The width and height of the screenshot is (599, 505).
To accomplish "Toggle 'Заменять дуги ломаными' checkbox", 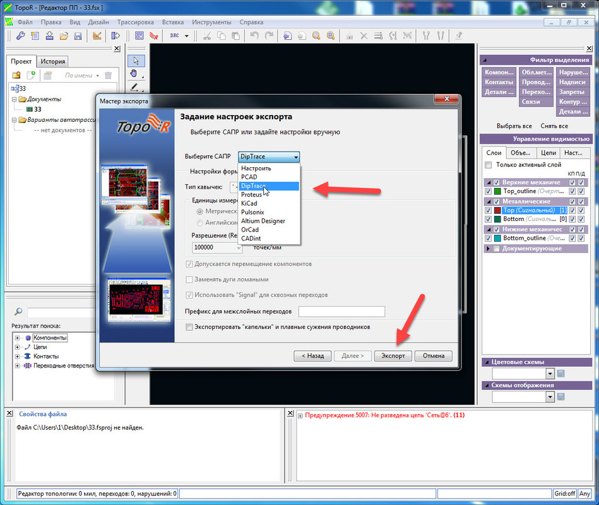I will [189, 280].
